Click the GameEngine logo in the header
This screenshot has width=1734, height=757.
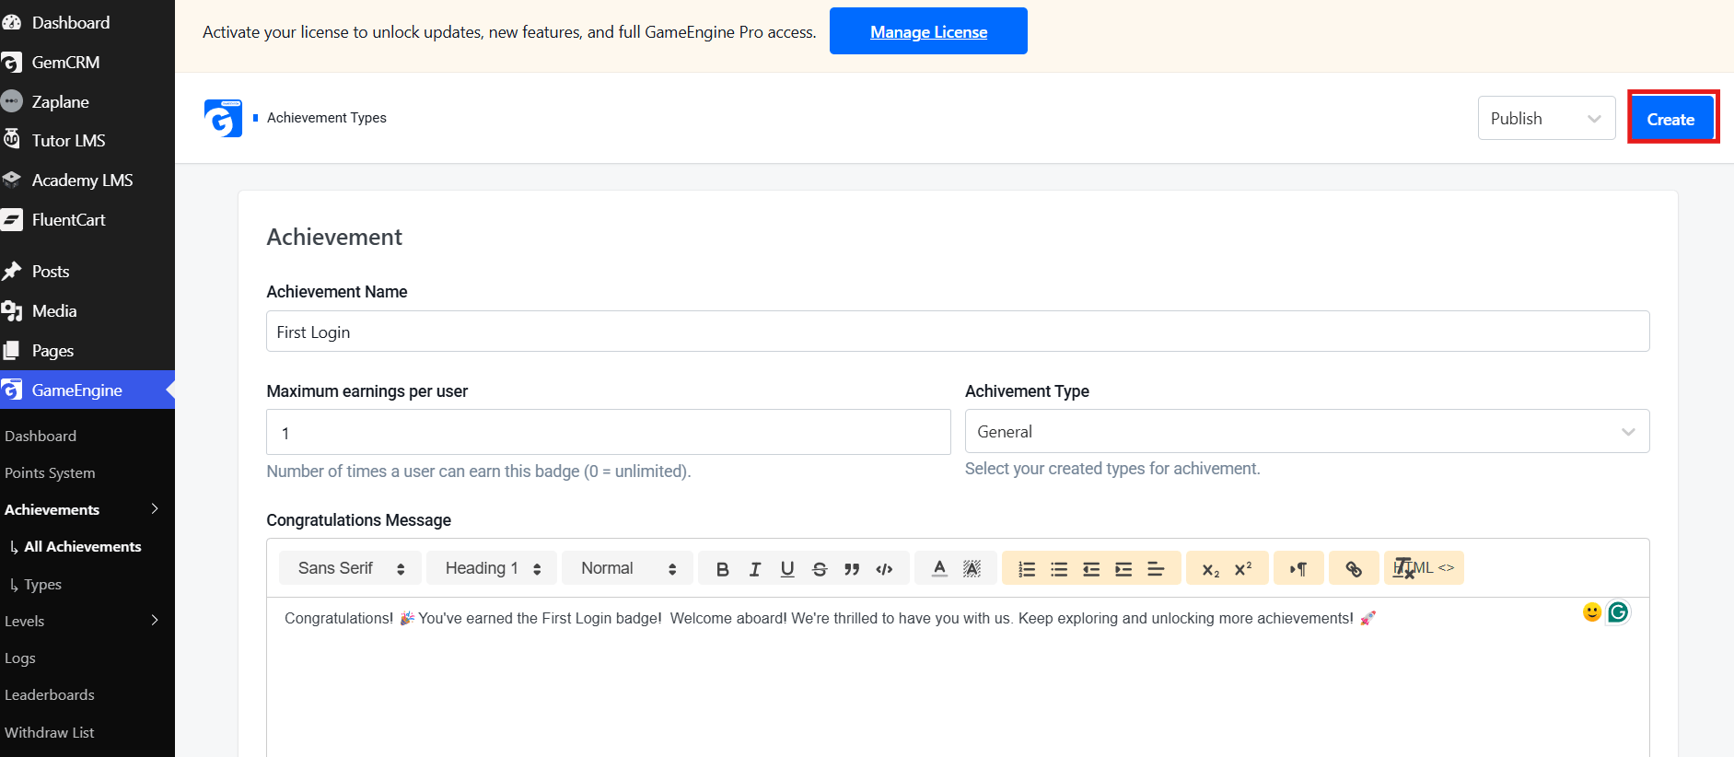tap(223, 119)
